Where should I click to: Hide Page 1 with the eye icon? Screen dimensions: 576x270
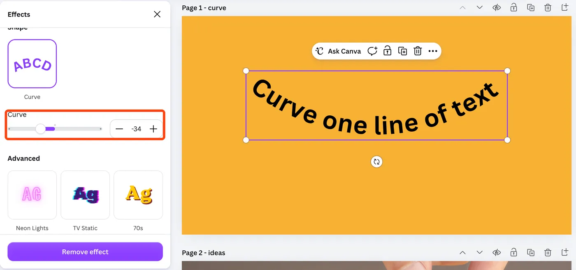[x=497, y=8]
